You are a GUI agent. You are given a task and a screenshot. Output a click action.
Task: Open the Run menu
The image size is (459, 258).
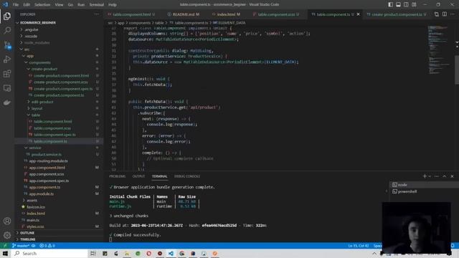point(81,5)
